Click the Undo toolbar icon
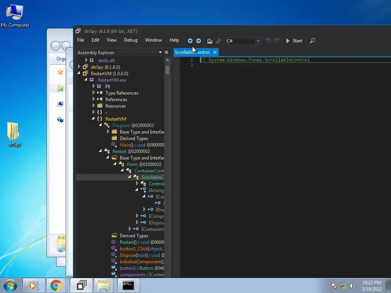 (x=268, y=40)
